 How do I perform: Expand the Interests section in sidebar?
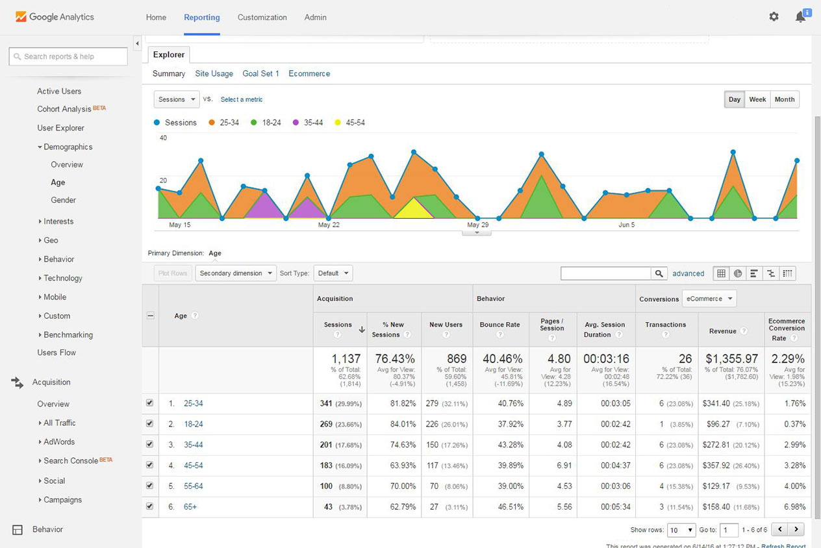click(58, 221)
